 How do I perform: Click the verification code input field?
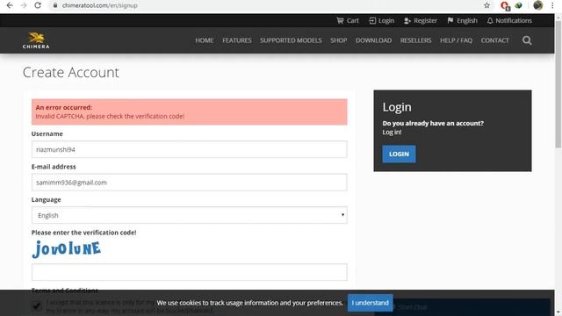click(x=190, y=272)
